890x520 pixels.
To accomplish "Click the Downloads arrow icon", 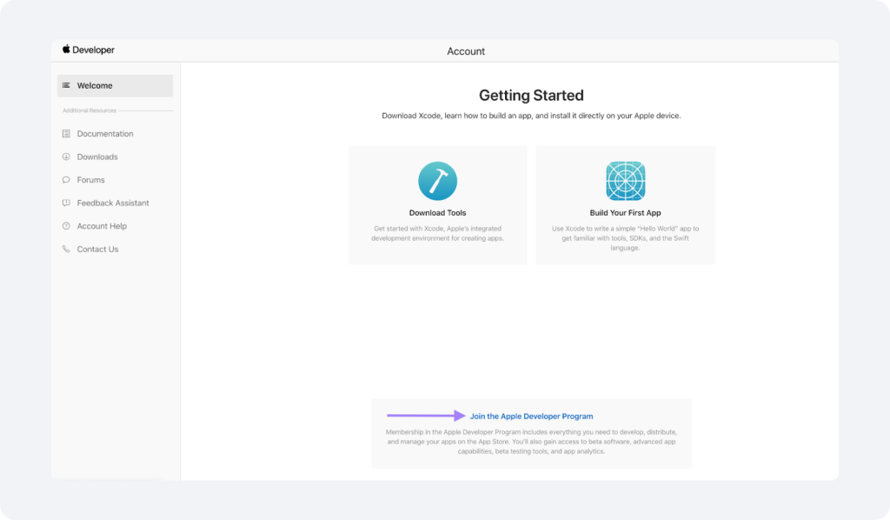I will [66, 157].
